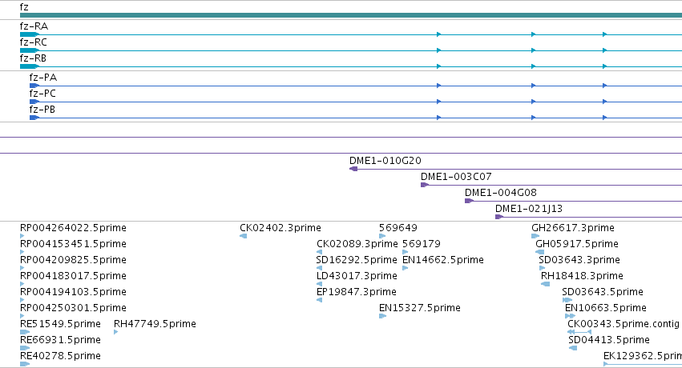Select EST SD03643.3prime label
682x368 pixels.
tap(579, 260)
